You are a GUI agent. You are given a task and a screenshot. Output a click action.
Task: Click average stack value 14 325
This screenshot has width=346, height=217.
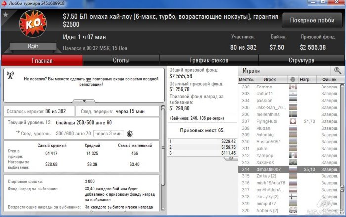point(92,153)
